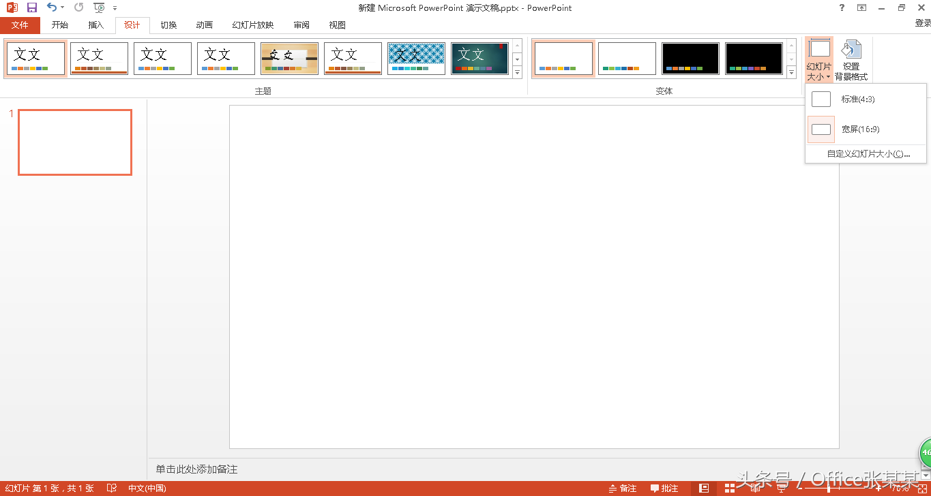931x496 pixels.
Task: Switch to the 开始 Home tab
Action: coord(59,25)
